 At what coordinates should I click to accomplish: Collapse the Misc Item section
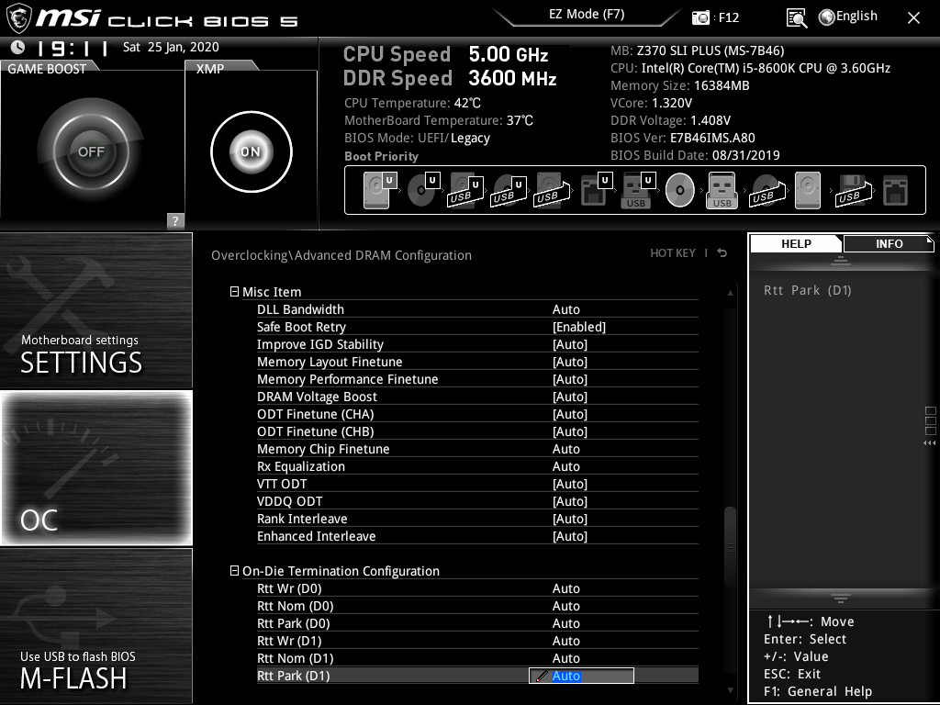coord(234,291)
